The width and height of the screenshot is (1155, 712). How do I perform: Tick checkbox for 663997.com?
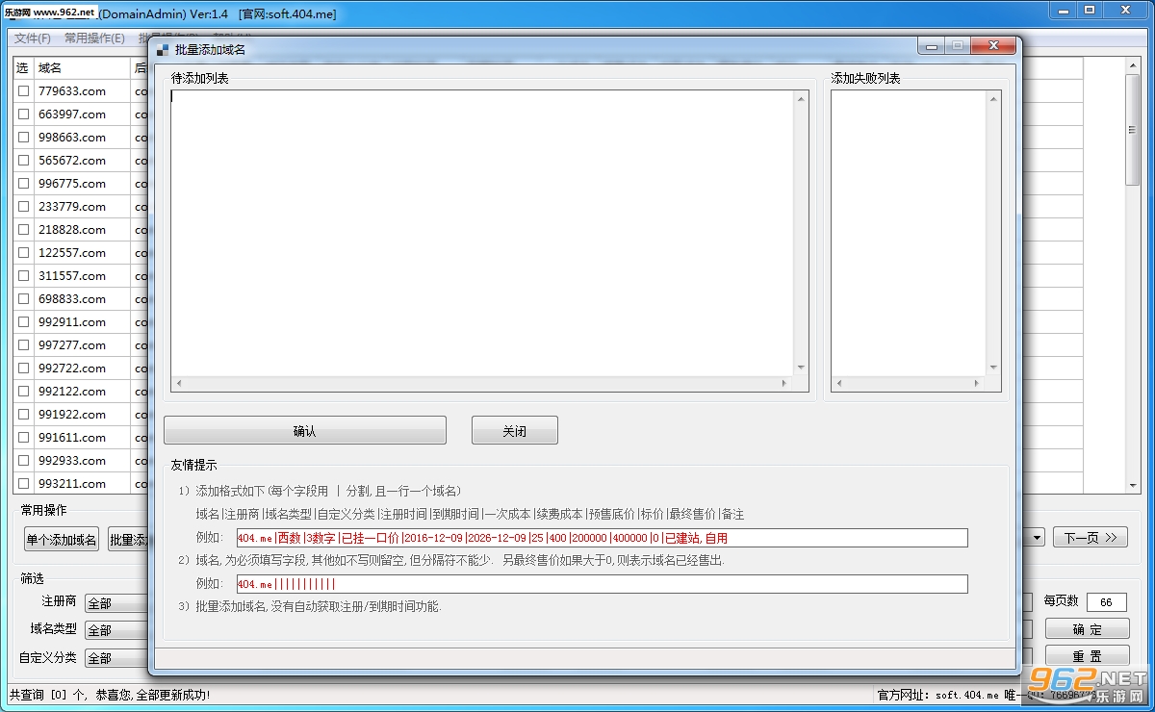[x=24, y=114]
